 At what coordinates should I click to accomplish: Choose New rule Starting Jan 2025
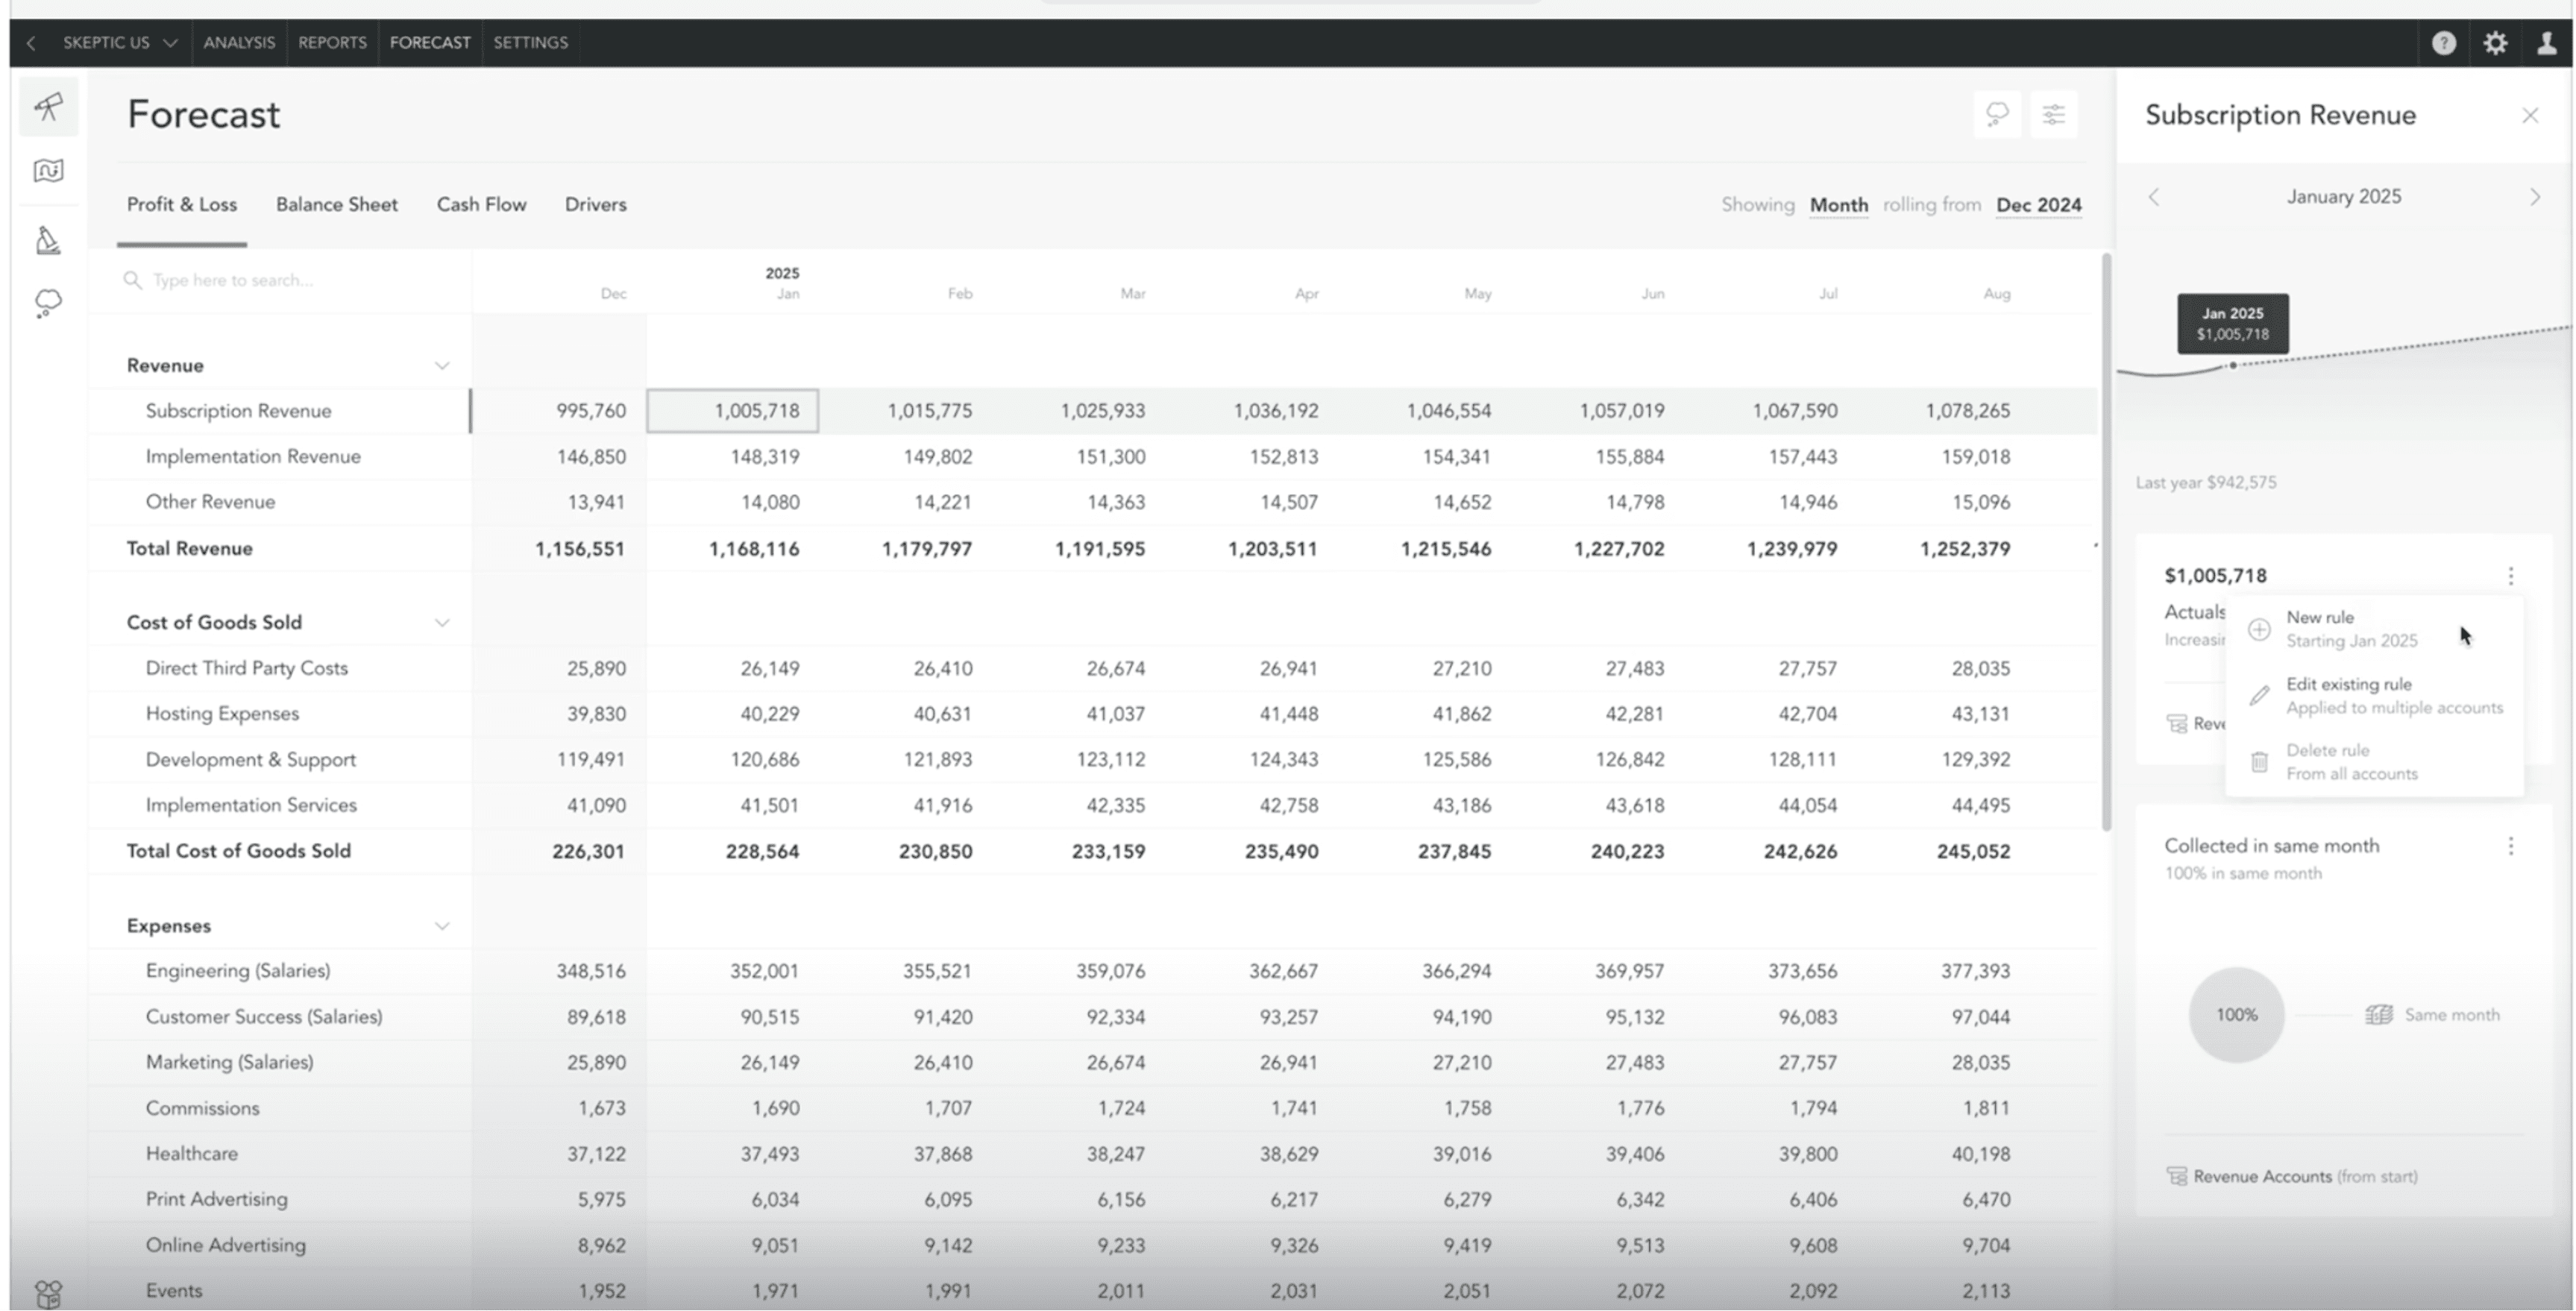2374,630
